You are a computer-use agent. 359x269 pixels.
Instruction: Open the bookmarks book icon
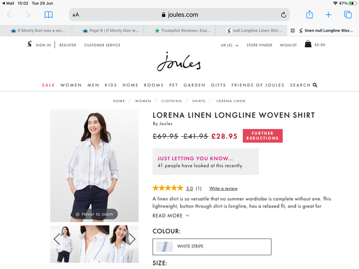pyautogui.click(x=48, y=14)
